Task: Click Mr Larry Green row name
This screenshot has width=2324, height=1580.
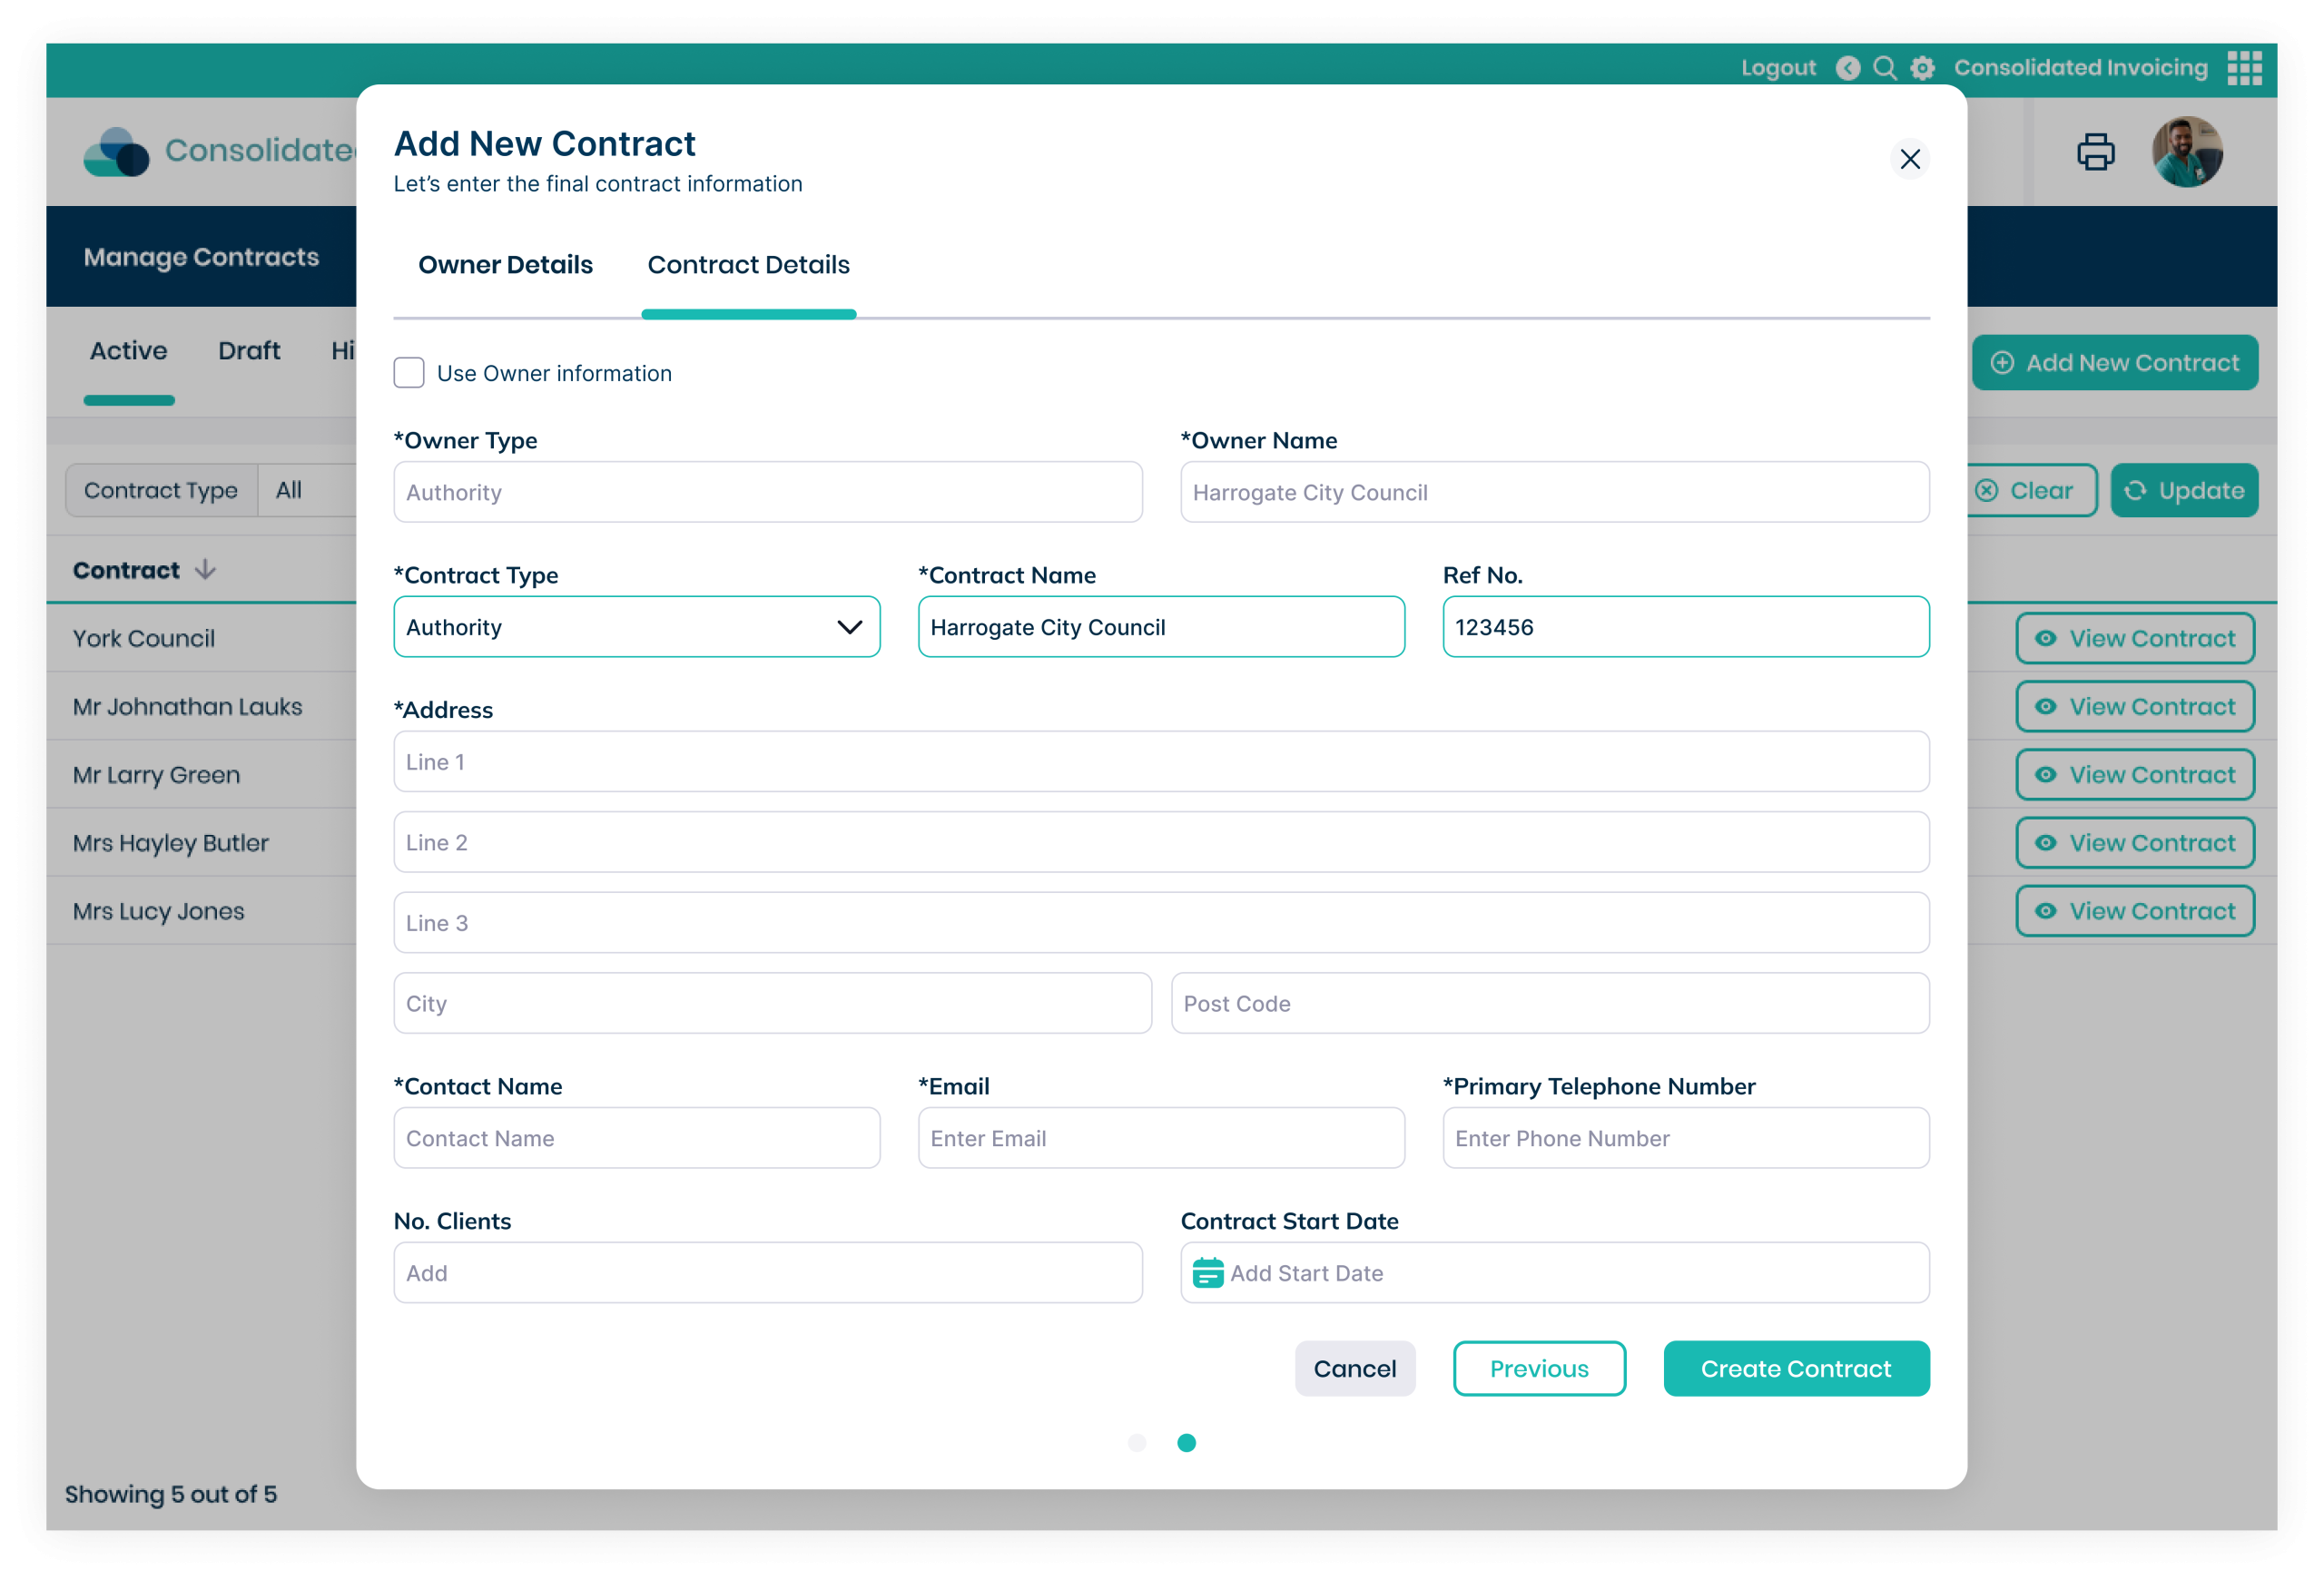Action: [156, 774]
